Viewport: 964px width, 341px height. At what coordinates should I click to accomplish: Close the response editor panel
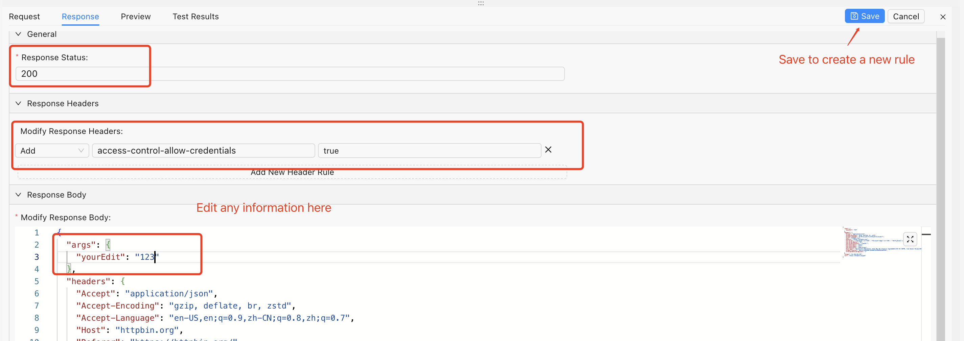942,17
